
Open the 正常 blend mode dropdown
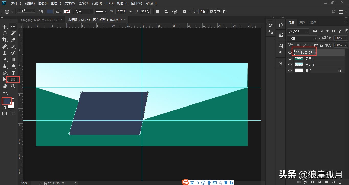[302, 38]
